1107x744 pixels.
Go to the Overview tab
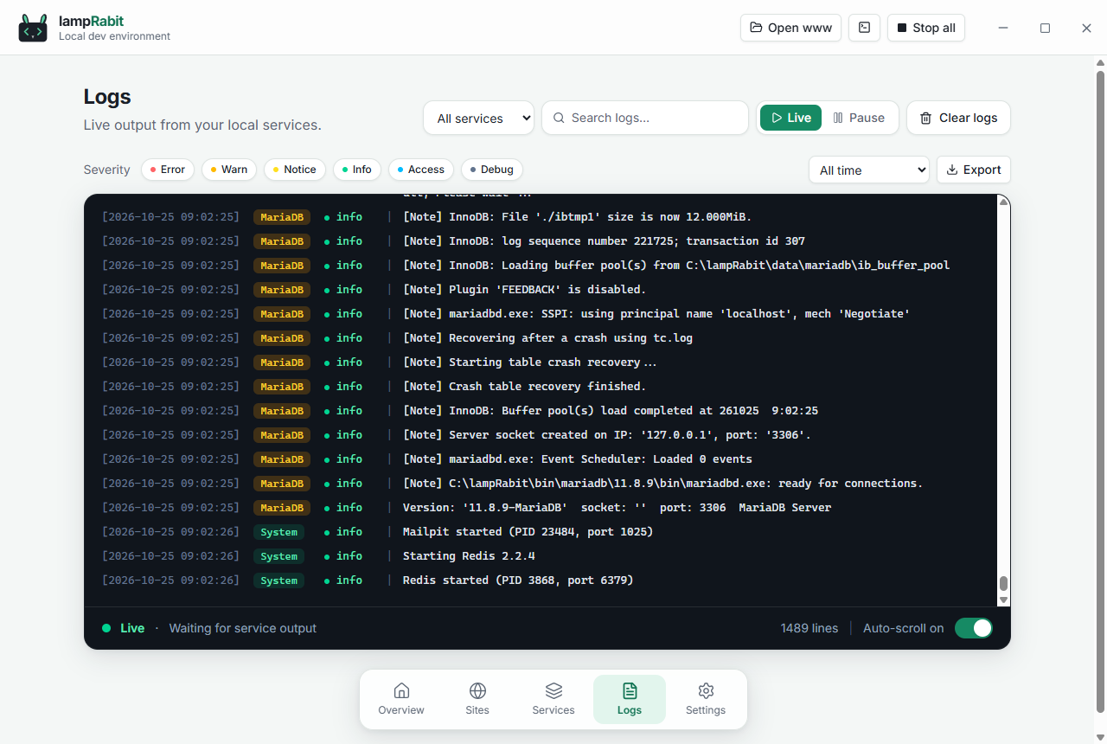401,699
